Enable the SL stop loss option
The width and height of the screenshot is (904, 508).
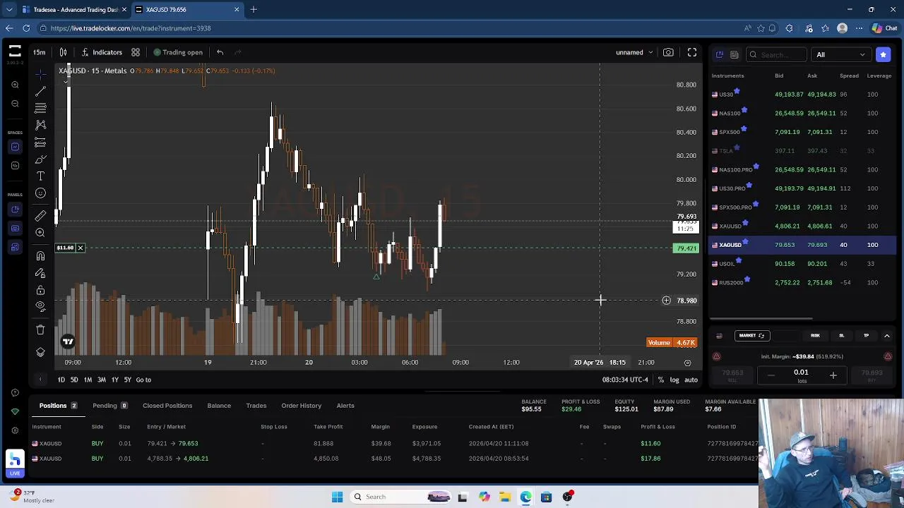(x=841, y=336)
